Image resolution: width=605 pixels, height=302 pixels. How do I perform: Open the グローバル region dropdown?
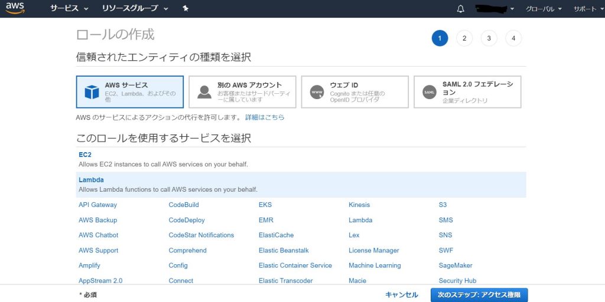pos(544,9)
